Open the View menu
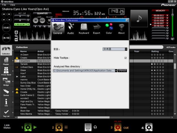The image size is (177, 133). [x=12, y=5]
